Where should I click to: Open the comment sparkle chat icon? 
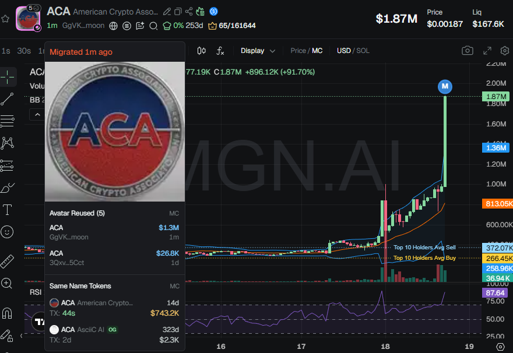140,26
